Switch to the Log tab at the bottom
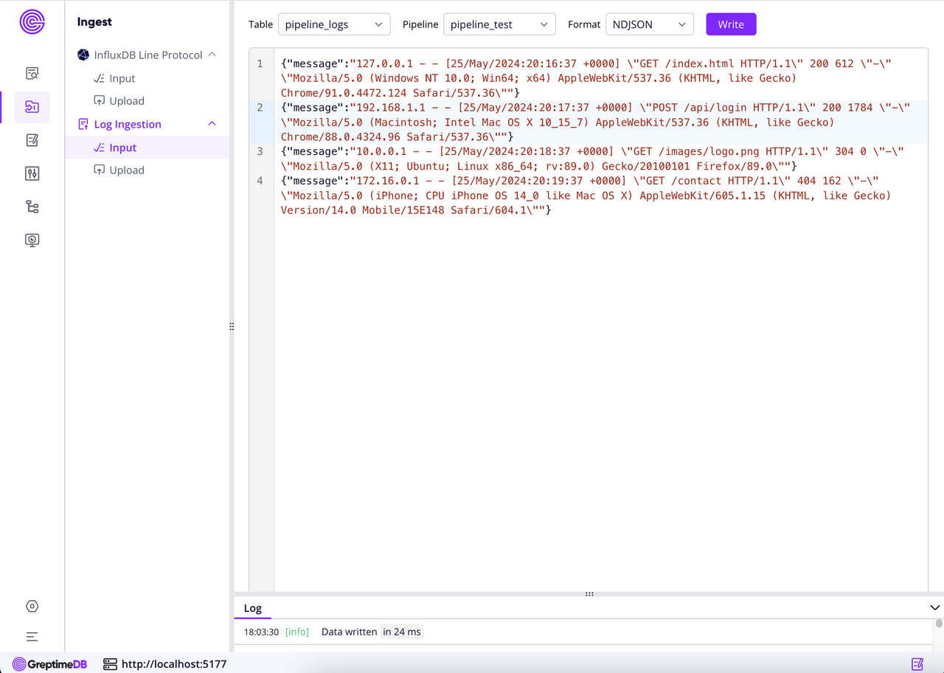 click(252, 608)
